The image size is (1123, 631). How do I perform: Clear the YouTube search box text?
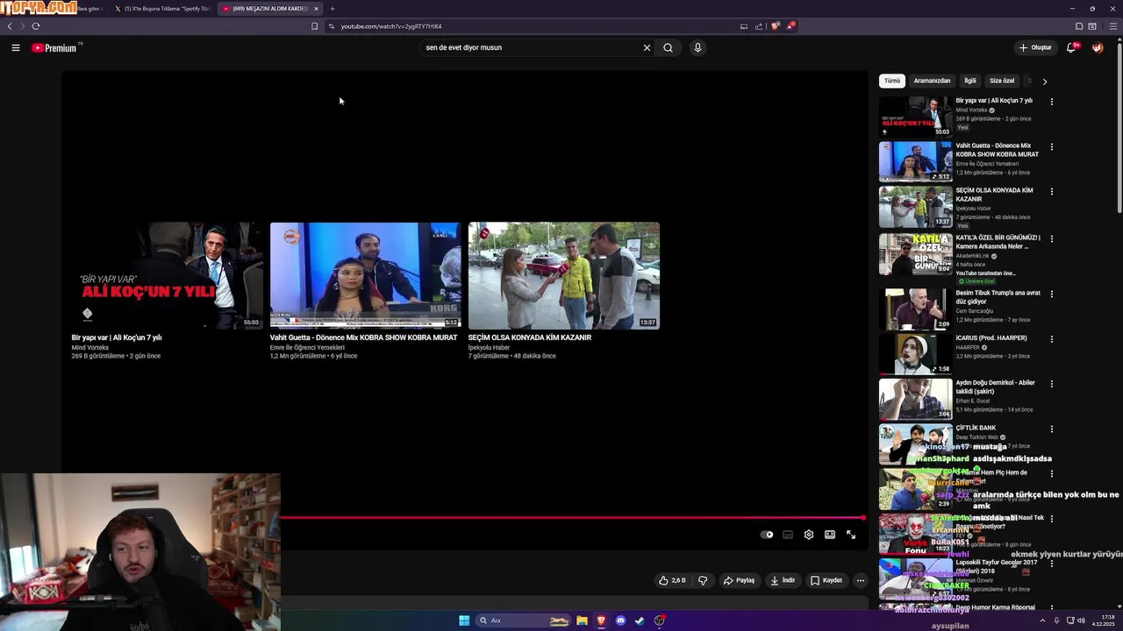tap(647, 47)
